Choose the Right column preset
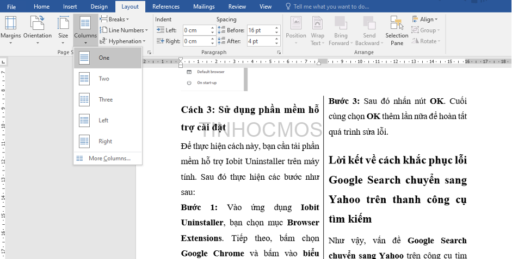The image size is (512, 259). pyautogui.click(x=108, y=141)
